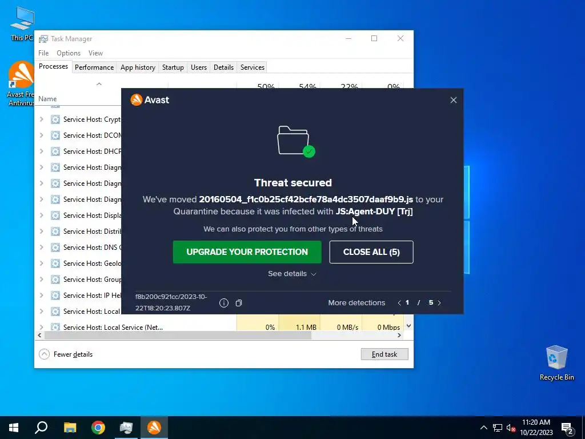Viewport: 585px width, 439px height.
Task: Click the 1.1 MB memory cell
Action: [x=299, y=327]
